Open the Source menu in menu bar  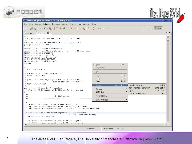(38, 24)
